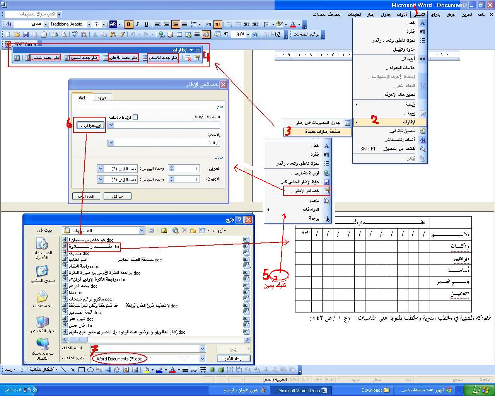Click Frame Properties icon in frames toolbar
495x396 pixels.
196,58
